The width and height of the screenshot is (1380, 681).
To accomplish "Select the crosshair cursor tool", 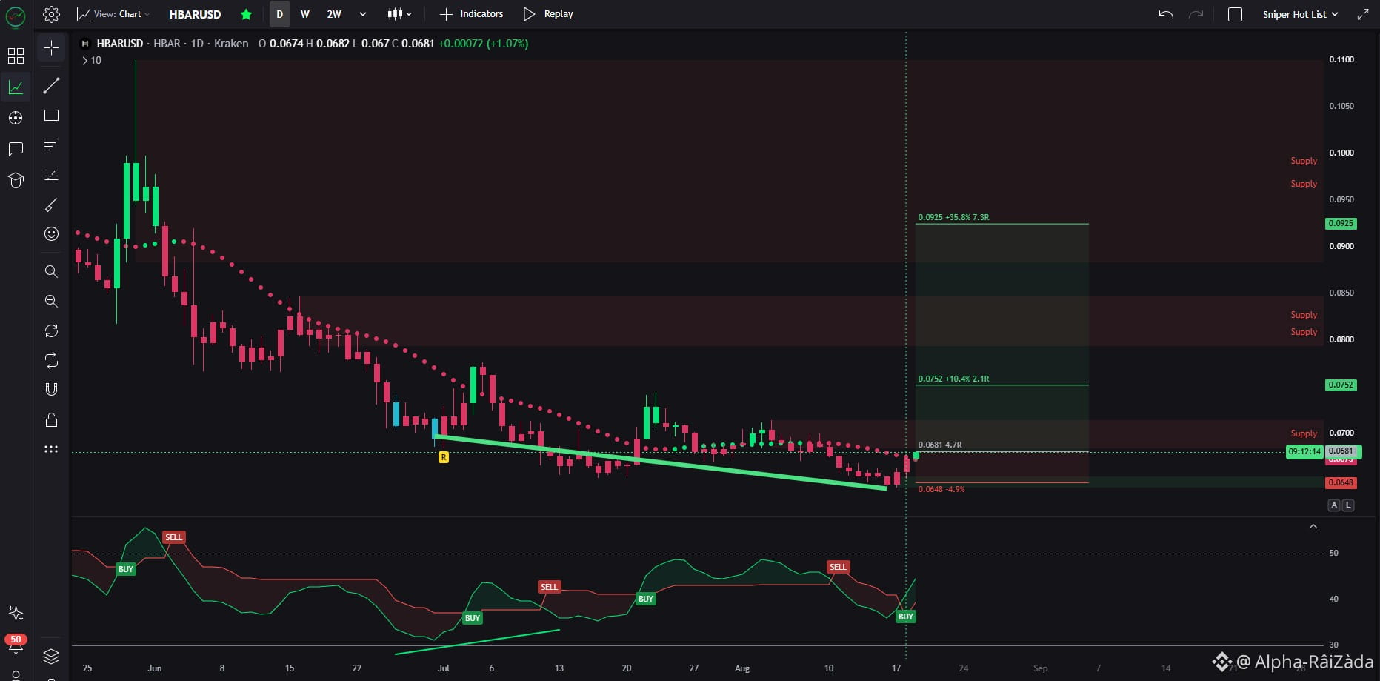I will tap(51, 48).
